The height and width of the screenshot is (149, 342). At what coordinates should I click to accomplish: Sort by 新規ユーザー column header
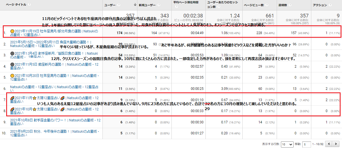click(147, 5)
